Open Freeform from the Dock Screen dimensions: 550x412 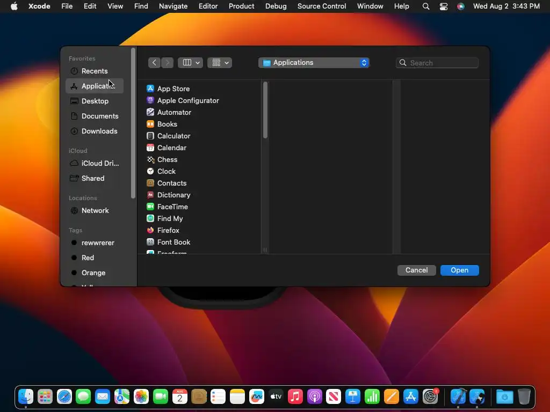point(256,396)
